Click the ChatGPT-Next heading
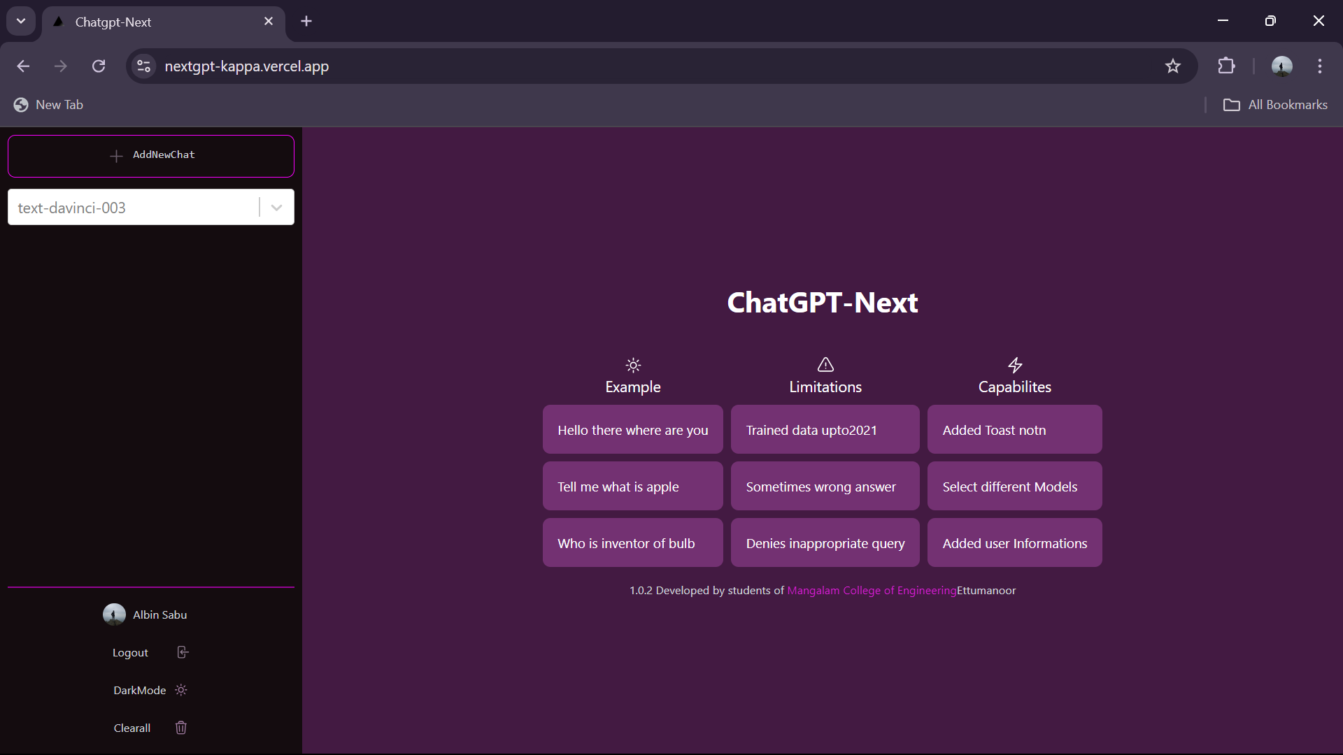Image resolution: width=1343 pixels, height=755 pixels. (823, 303)
